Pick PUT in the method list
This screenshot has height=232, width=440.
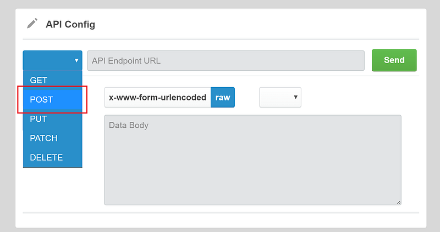38,119
